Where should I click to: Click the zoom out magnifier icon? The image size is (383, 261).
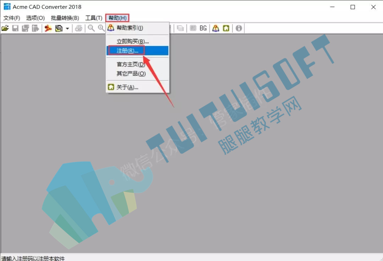tap(91, 28)
